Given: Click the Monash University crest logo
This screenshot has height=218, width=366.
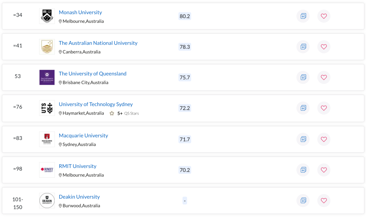Looking at the screenshot, I should 47,16.
